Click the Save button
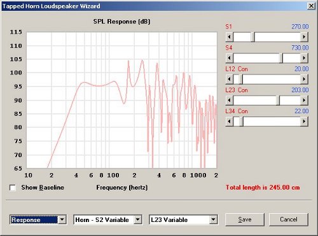The height and width of the screenshot is (236, 318). pos(245,219)
